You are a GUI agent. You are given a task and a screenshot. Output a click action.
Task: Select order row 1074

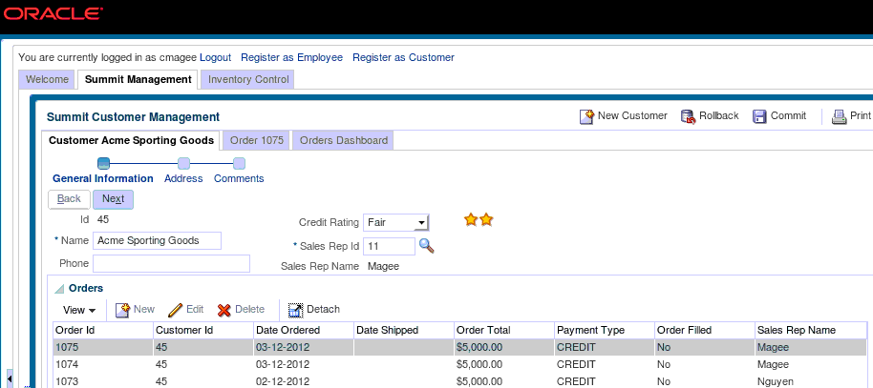(459, 365)
